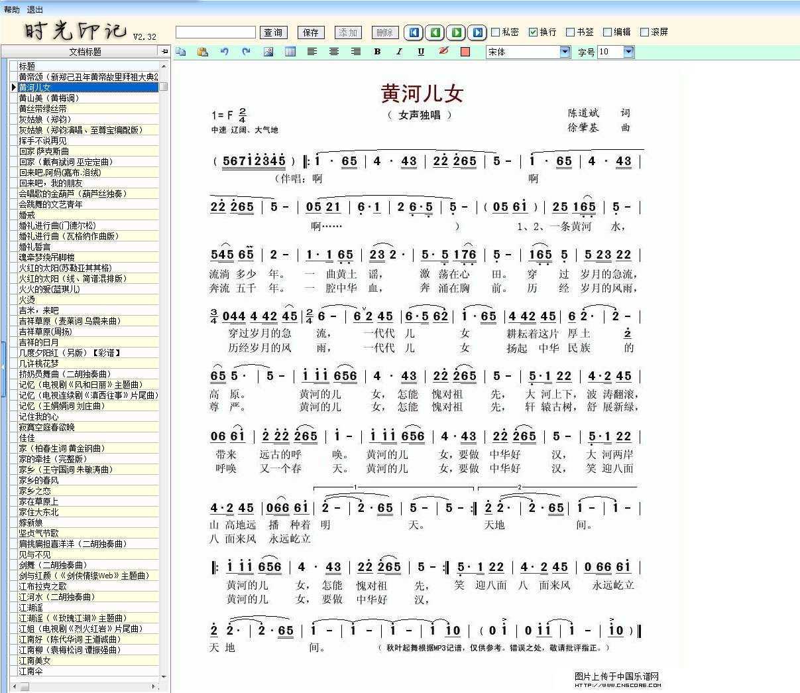This screenshot has height=693, width=800.
Task: Apply bold formatting with the B icon
Action: (378, 52)
